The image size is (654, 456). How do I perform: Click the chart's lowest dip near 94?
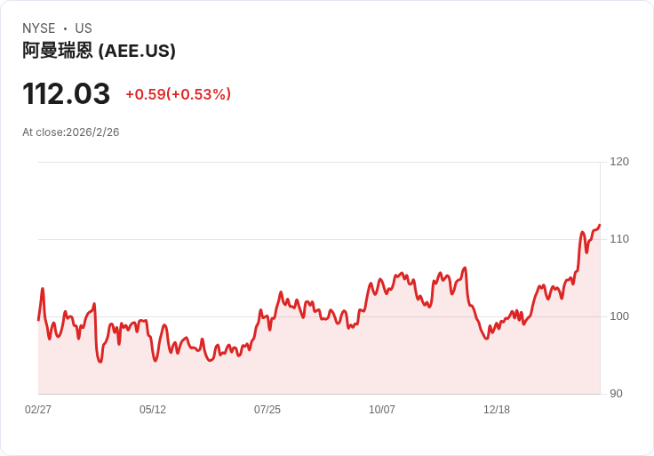point(100,362)
